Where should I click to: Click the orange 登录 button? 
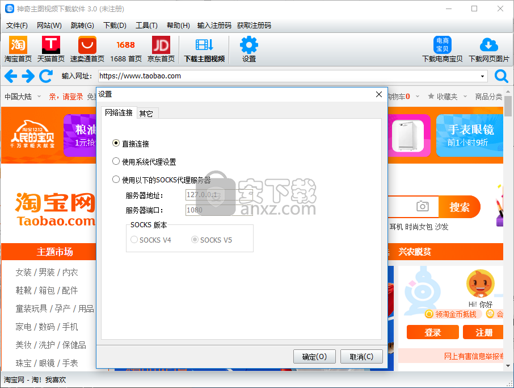[432, 332]
